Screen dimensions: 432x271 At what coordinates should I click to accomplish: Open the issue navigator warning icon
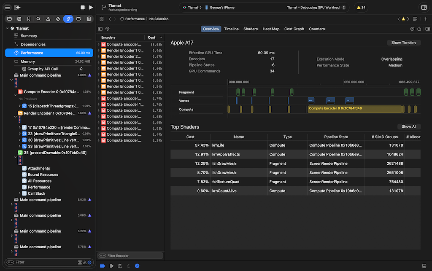click(x=48, y=19)
